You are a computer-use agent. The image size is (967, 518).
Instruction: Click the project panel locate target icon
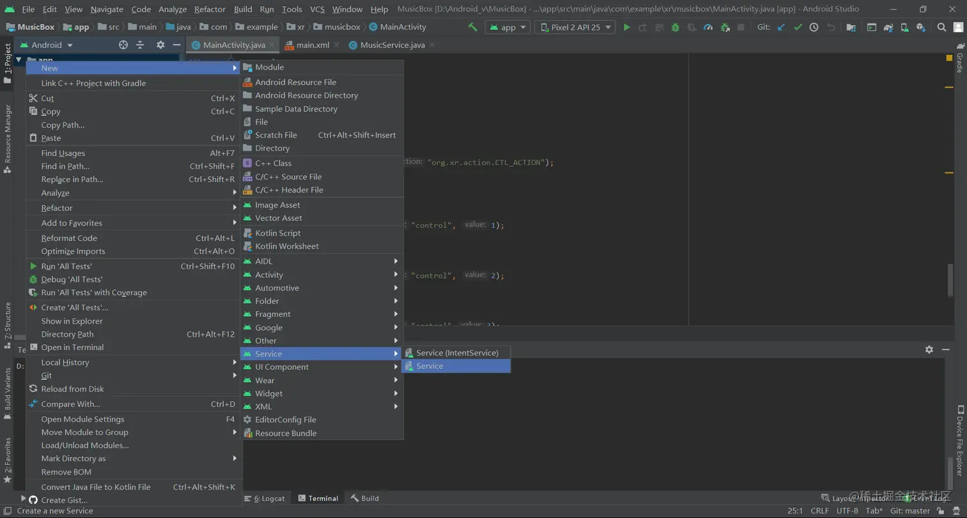pyautogui.click(x=123, y=45)
